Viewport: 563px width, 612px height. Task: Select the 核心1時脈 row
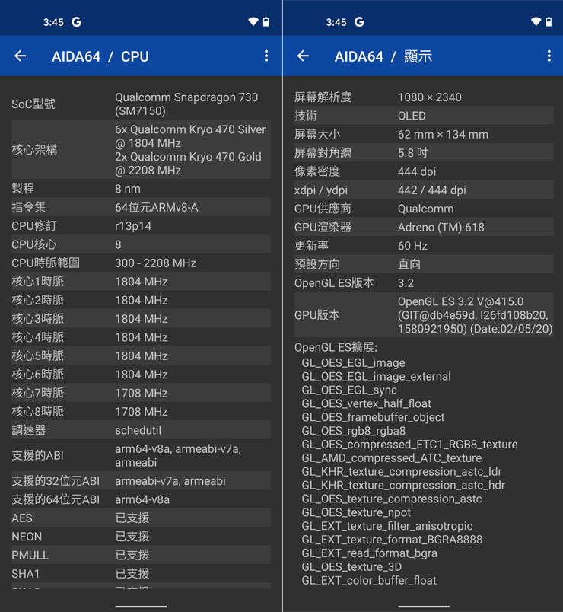coord(141,282)
